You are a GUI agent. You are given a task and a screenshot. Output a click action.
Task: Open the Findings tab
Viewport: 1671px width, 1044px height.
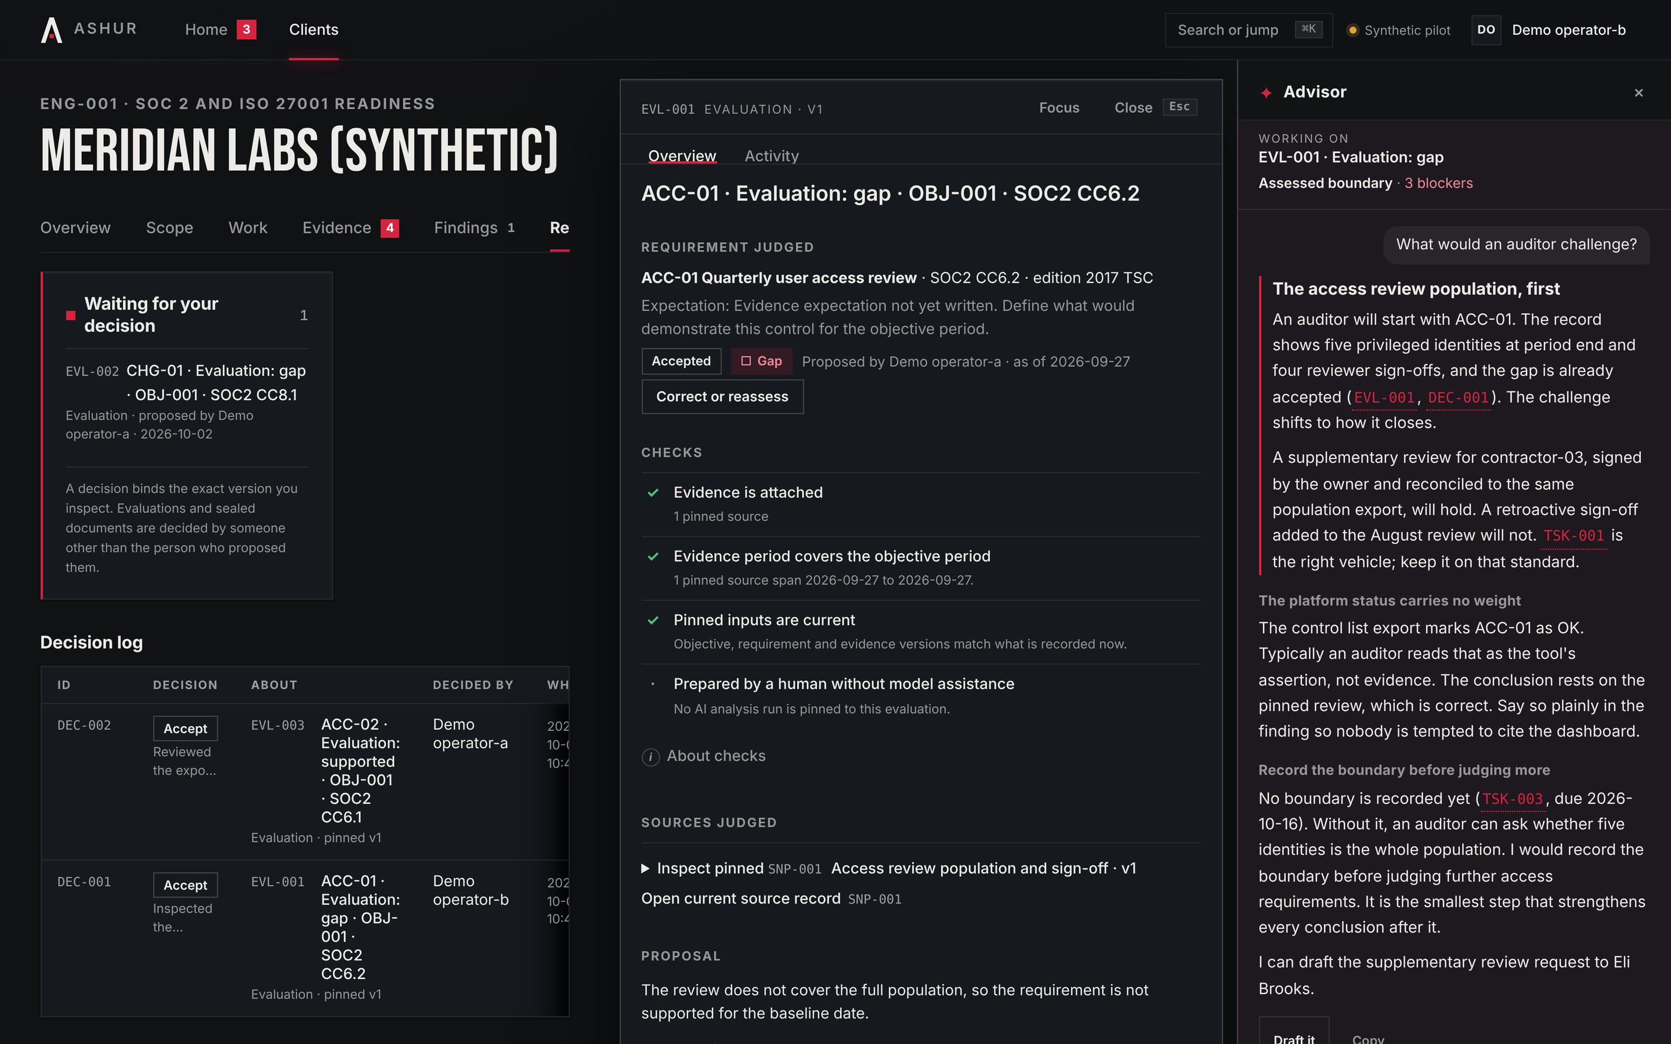[x=466, y=228]
